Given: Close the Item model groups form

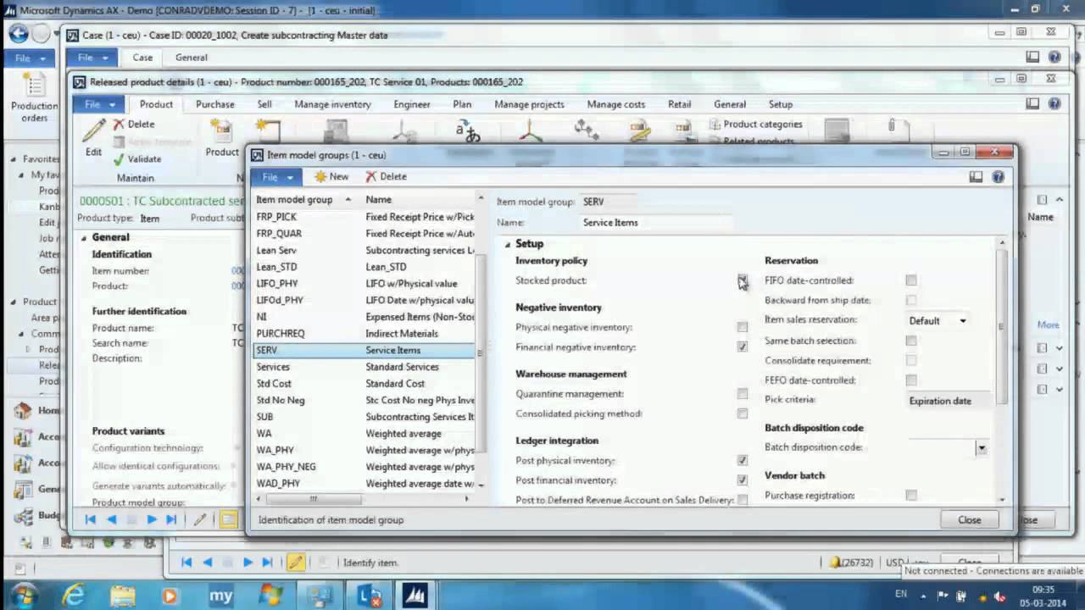Looking at the screenshot, I should pos(969,519).
